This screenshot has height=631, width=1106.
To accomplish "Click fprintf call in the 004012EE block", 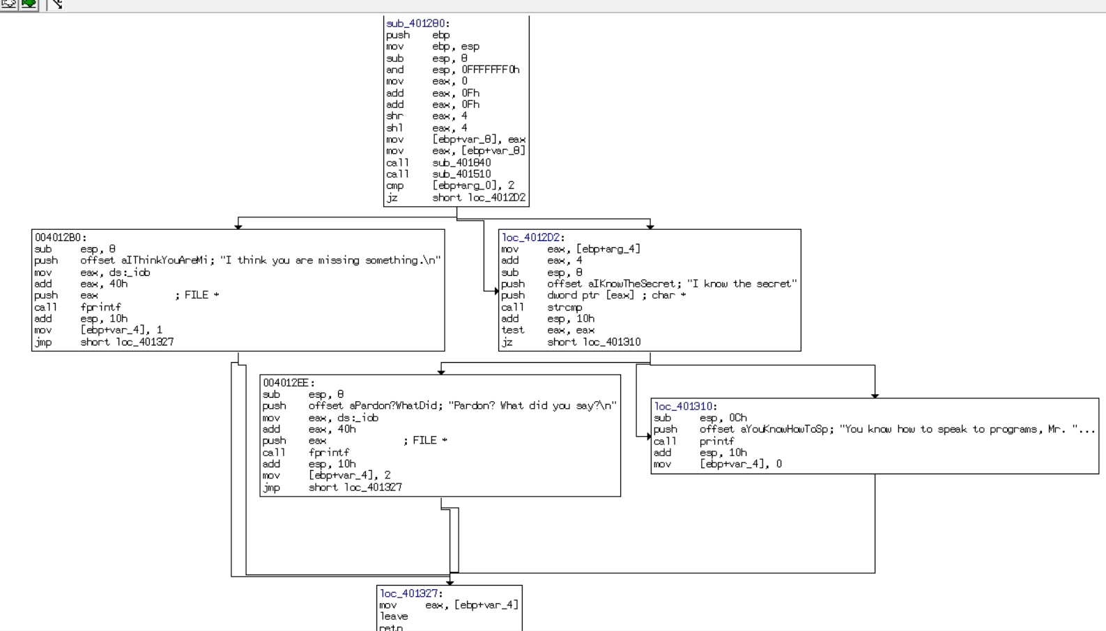I will tap(329, 453).
